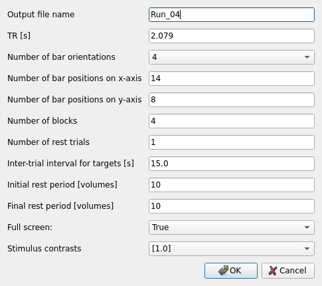Click the green arrow icon on OK
Viewport: 322px width, 286px height.
(x=223, y=271)
